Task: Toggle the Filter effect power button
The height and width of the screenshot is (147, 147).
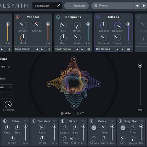Action: tap(5, 121)
